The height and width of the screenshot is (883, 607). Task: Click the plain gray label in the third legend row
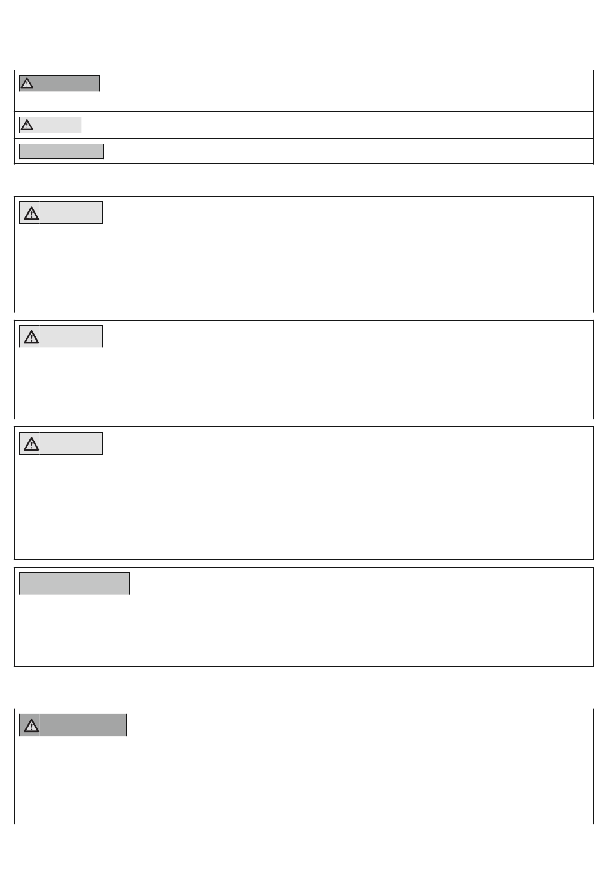click(61, 151)
